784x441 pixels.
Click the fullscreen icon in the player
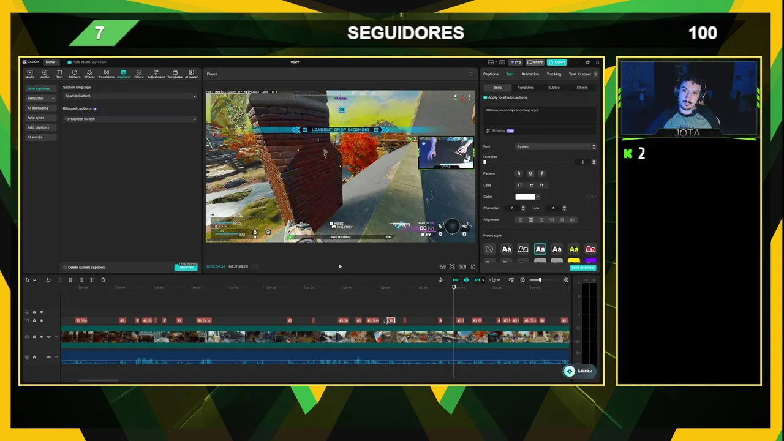[x=473, y=266]
